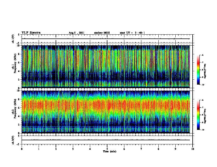Click the "start UT = 3 :40: 1" text
Viewport: 217px width, 167px height.
132,33
